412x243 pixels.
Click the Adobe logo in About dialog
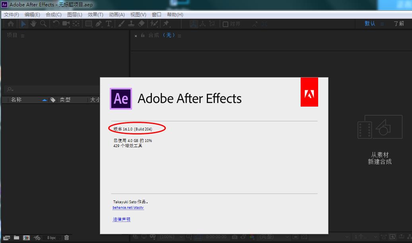coord(309,92)
